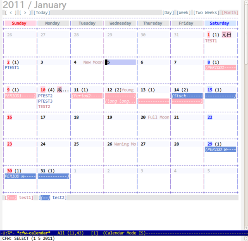This screenshot has width=248, height=241.
Task: Click the Friday column header
Action: [x=187, y=23]
